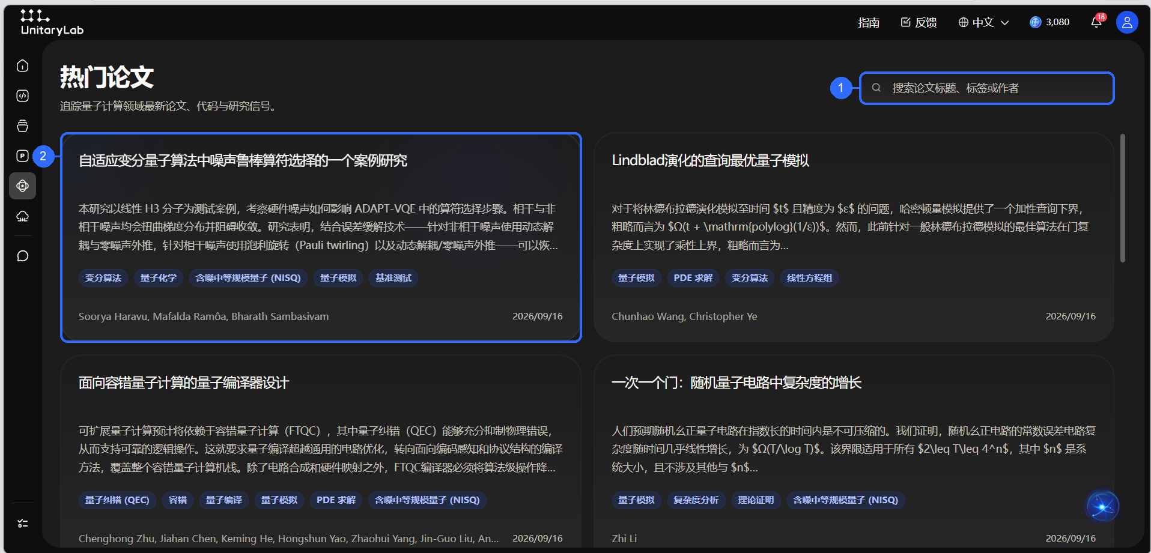Open the home icon in the sidebar
This screenshot has height=553, width=1151.
[23, 65]
